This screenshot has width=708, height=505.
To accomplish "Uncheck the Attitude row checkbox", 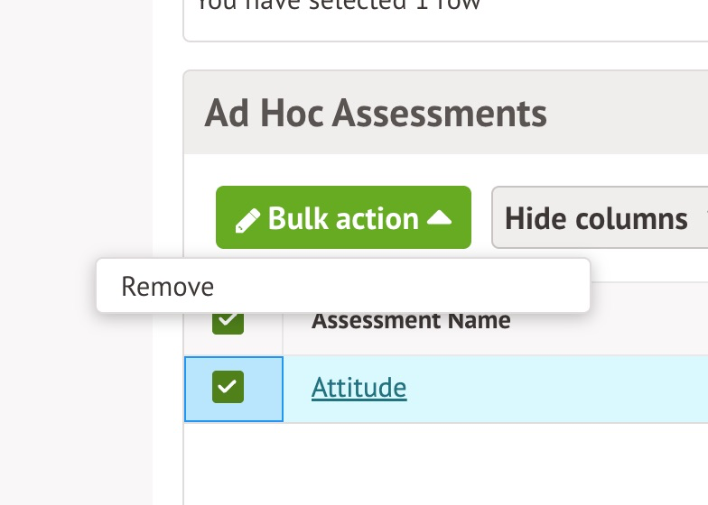I will coord(228,388).
